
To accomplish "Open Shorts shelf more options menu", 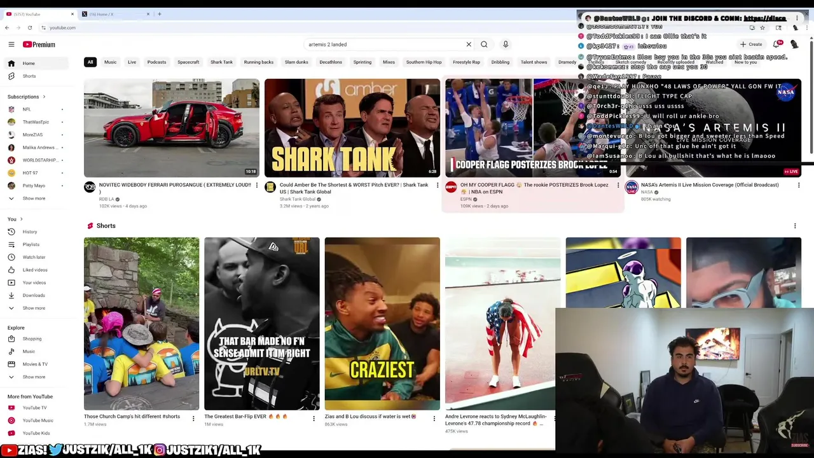I will [795, 226].
